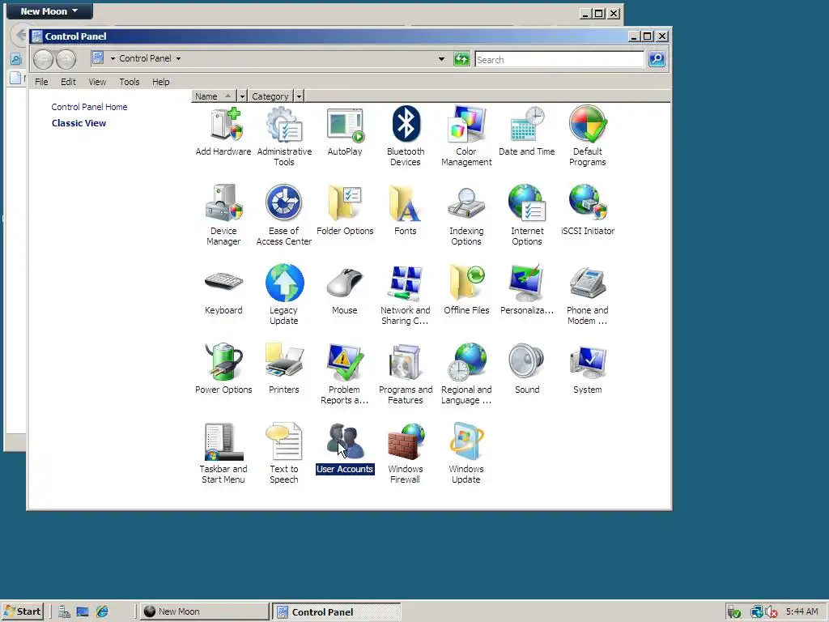Viewport: 829px width, 622px height.
Task: Open Default Programs
Action: [x=588, y=136]
